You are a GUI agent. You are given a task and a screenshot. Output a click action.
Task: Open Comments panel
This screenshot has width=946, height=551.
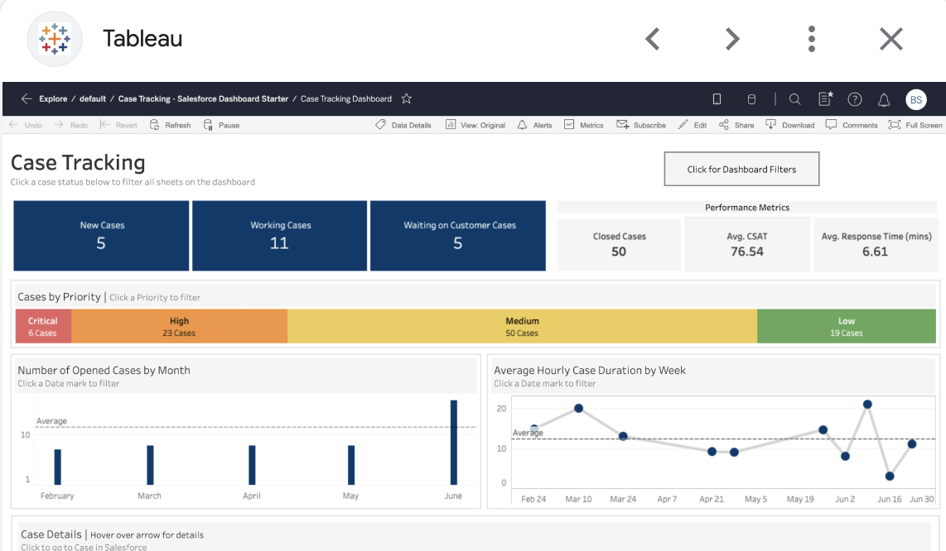pyautogui.click(x=852, y=125)
